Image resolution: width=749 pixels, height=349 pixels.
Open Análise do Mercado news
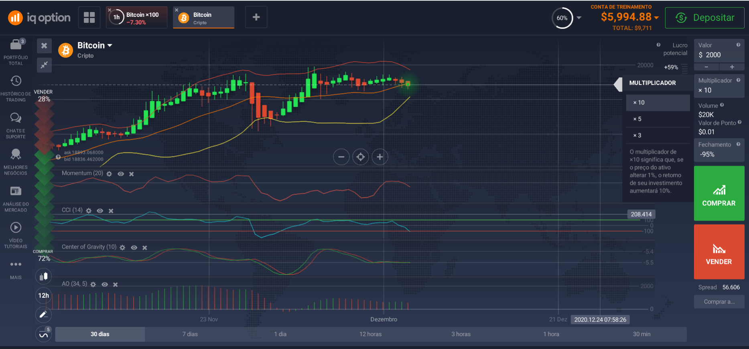(x=16, y=199)
